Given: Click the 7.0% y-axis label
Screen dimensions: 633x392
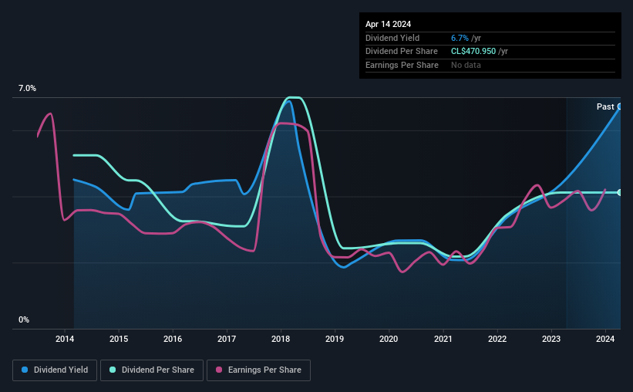Looking at the screenshot, I should coord(27,89).
